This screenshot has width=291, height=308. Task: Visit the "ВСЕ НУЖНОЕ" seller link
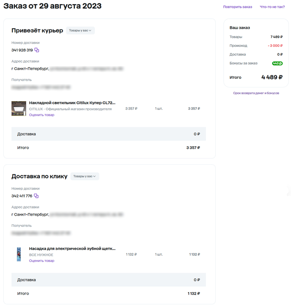click(x=41, y=255)
